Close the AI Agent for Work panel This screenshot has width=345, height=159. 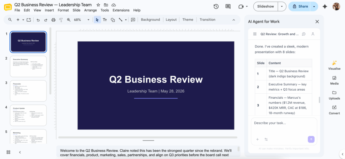coord(317,22)
